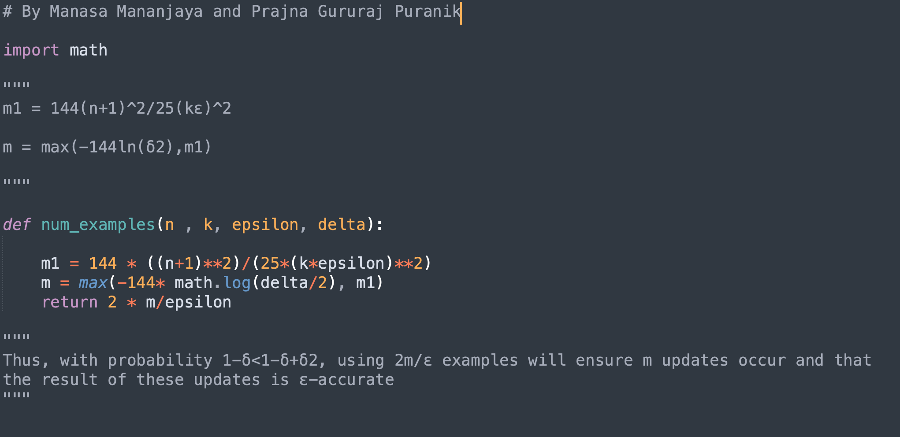Click the max builtin function call
Image resolution: width=900 pixels, height=437 pixels.
[x=93, y=283]
